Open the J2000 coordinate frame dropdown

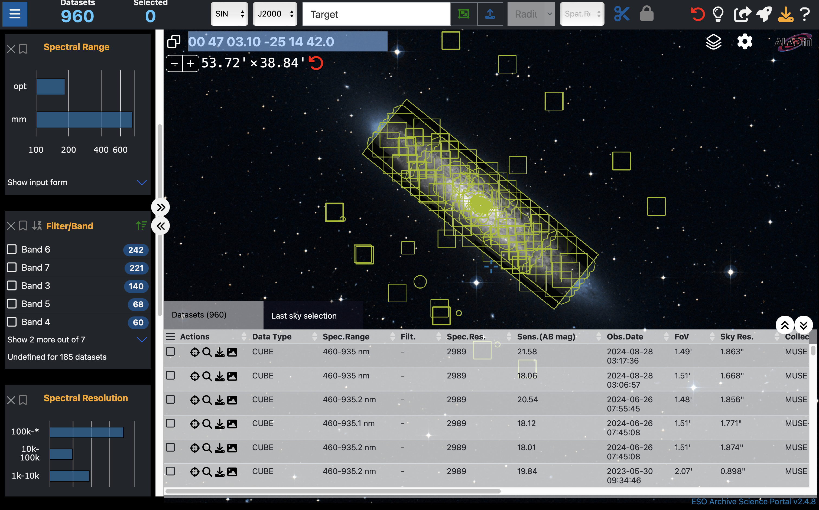tap(275, 14)
